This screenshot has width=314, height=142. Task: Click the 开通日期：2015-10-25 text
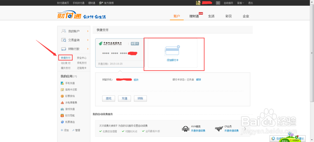[x=110, y=64]
